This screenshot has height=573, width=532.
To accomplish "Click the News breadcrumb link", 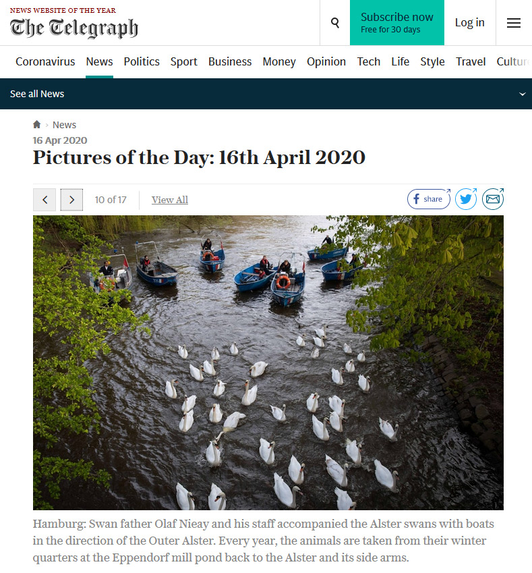I will tap(64, 125).
